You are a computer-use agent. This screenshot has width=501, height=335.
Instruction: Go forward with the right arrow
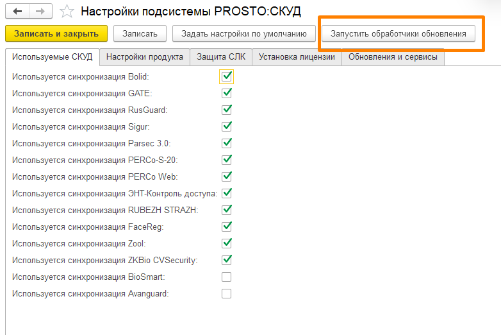click(40, 12)
